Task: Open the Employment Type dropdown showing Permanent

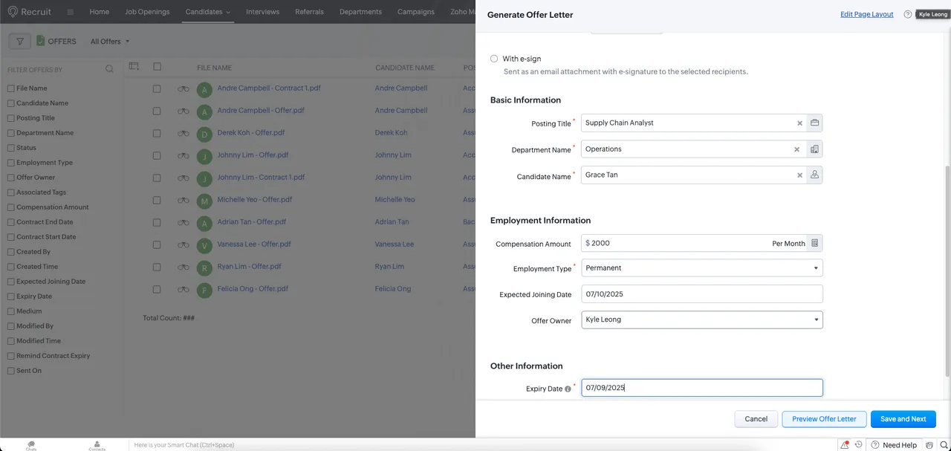Action: click(x=702, y=268)
